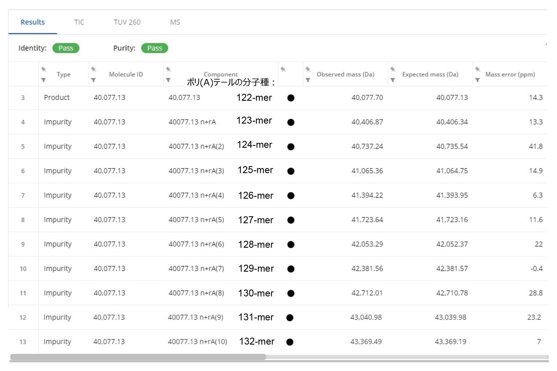557x371 pixels.
Task: Pin the Molecule ID column
Action: (94, 69)
